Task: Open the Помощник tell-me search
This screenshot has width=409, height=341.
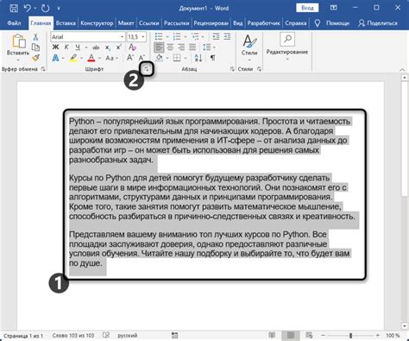Action: [332, 23]
